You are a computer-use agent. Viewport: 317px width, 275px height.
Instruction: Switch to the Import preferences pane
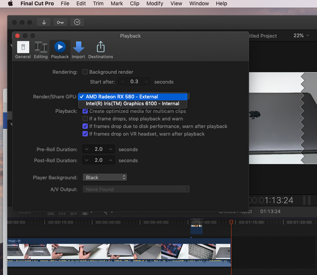[78, 50]
